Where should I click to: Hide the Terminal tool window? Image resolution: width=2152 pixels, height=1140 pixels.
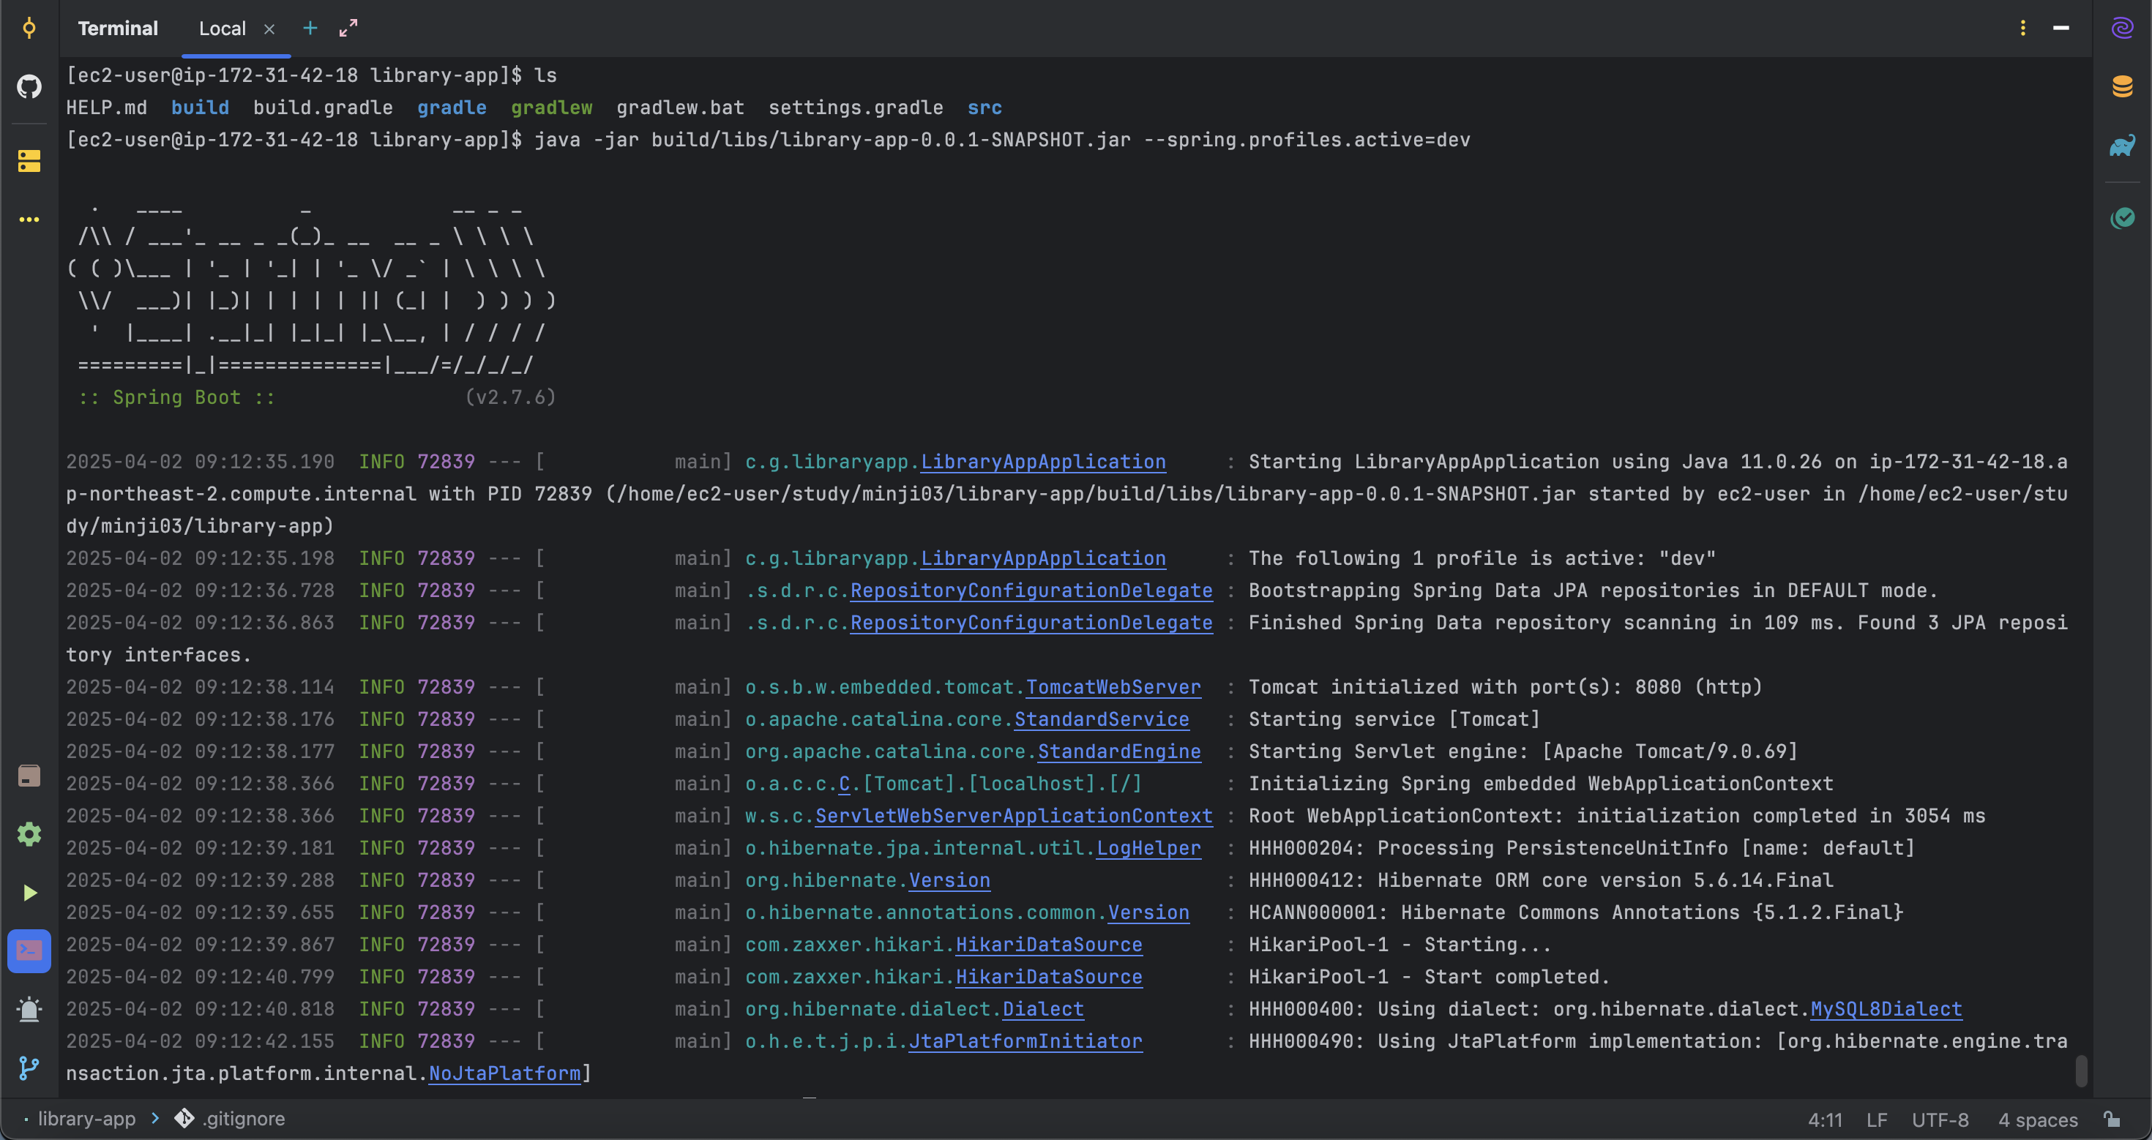coord(2061,29)
